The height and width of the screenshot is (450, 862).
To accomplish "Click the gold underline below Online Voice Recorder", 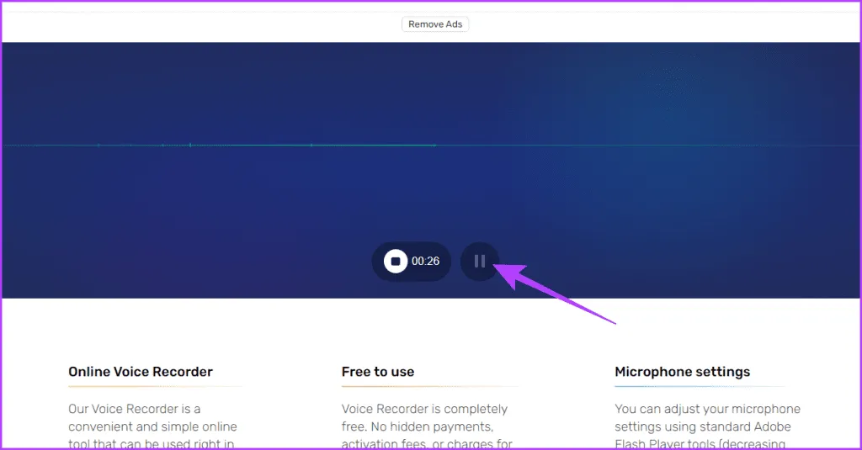I will 156,387.
